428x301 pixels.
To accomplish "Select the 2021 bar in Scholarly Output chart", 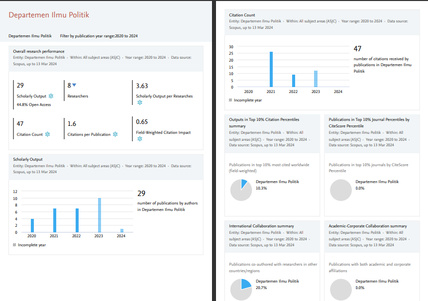I will 55,220.
